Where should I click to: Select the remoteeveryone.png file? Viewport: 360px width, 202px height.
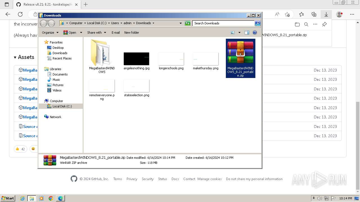click(102, 86)
